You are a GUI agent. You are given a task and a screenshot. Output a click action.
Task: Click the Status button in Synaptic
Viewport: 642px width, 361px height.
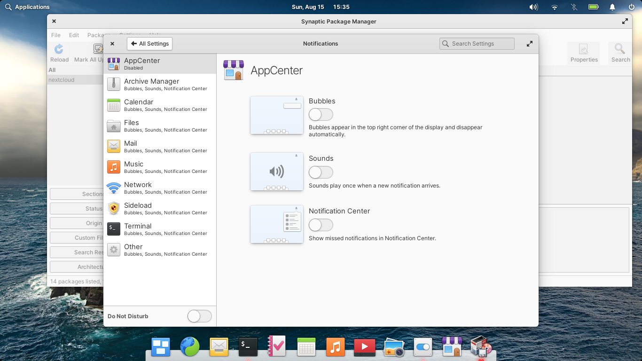(77, 208)
